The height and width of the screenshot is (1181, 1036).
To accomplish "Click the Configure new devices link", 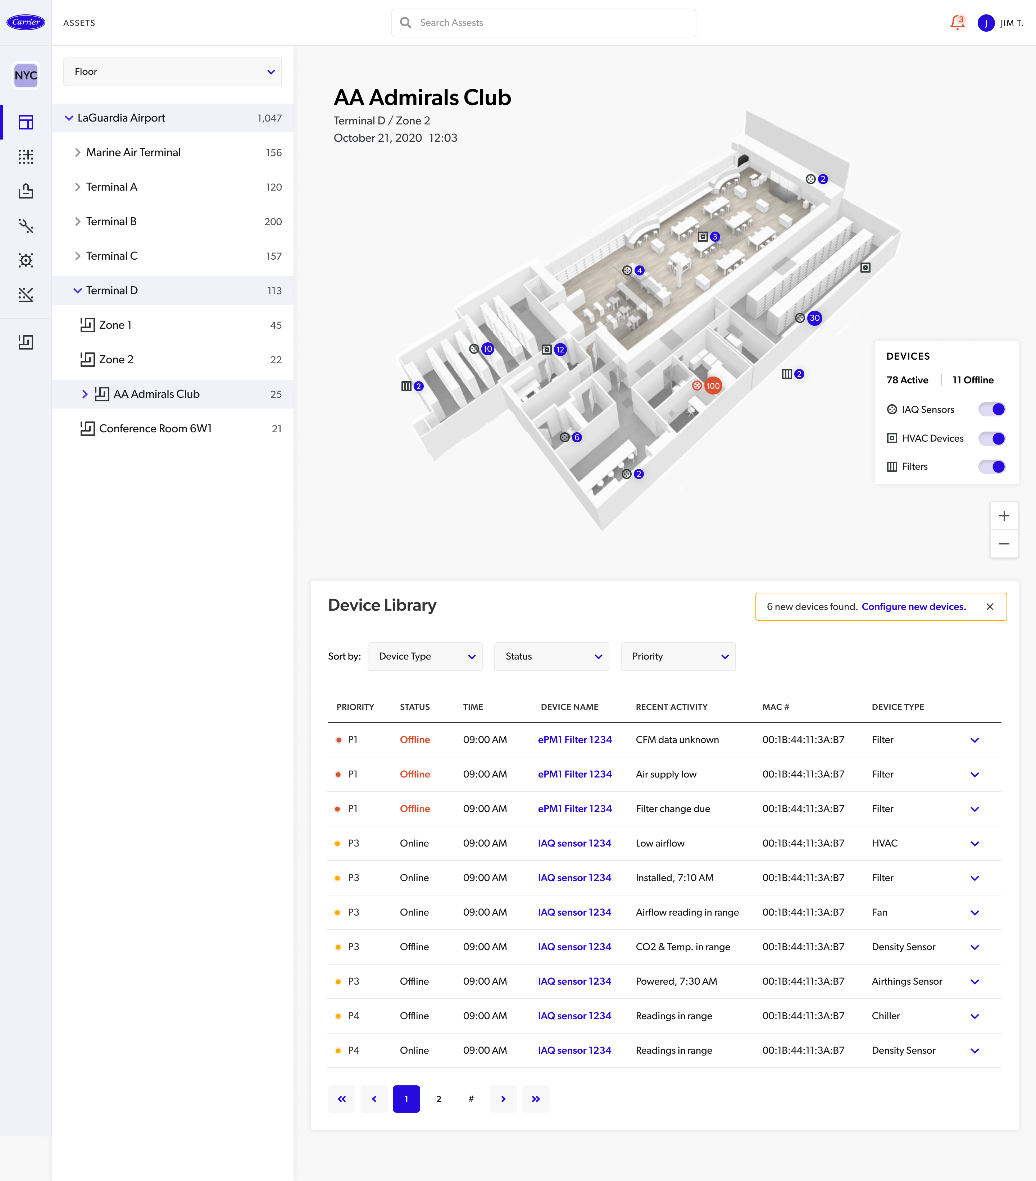I will click(x=913, y=607).
